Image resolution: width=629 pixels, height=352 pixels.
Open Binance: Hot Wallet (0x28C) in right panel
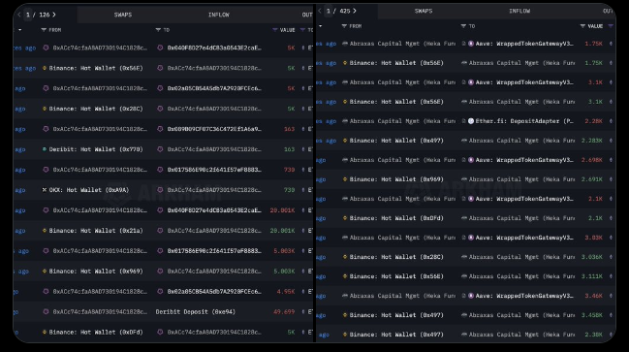click(x=396, y=257)
